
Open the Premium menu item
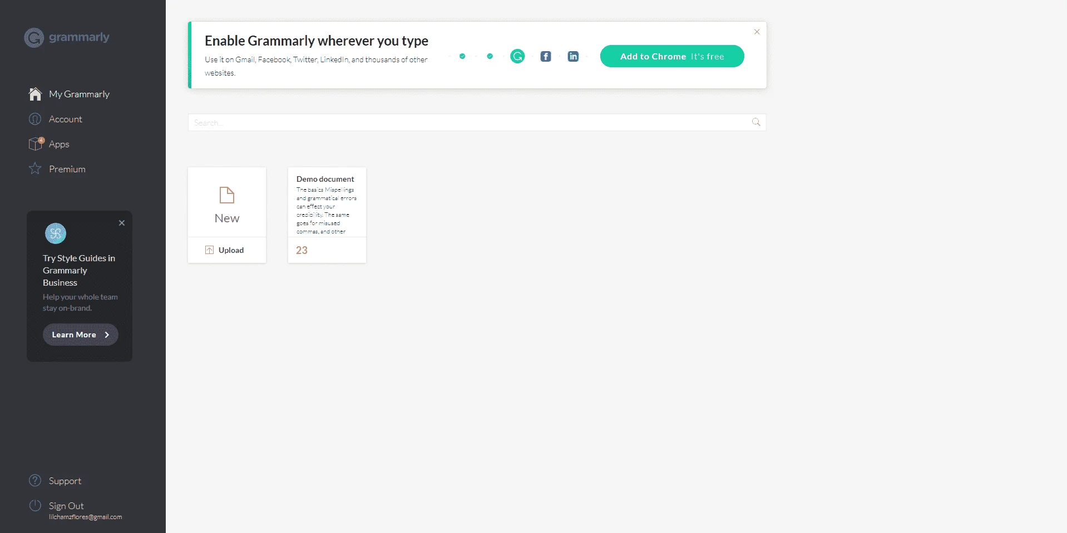pyautogui.click(x=67, y=169)
